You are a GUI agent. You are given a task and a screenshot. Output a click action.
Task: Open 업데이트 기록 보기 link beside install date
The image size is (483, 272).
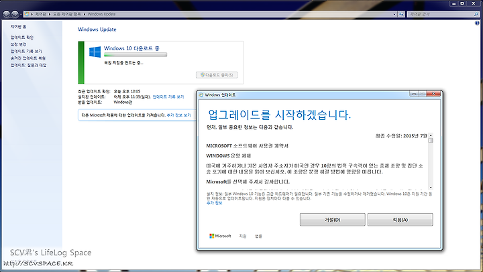tap(168, 96)
